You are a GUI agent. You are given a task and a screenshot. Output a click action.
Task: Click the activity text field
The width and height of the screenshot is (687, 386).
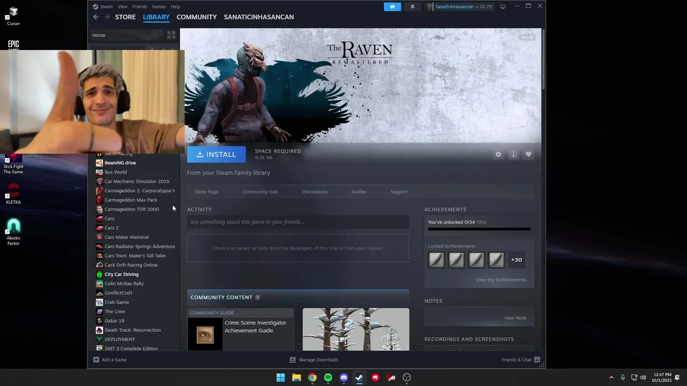tap(298, 222)
